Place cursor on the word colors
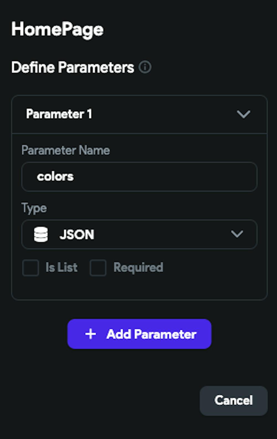The image size is (277, 439). pos(55,177)
